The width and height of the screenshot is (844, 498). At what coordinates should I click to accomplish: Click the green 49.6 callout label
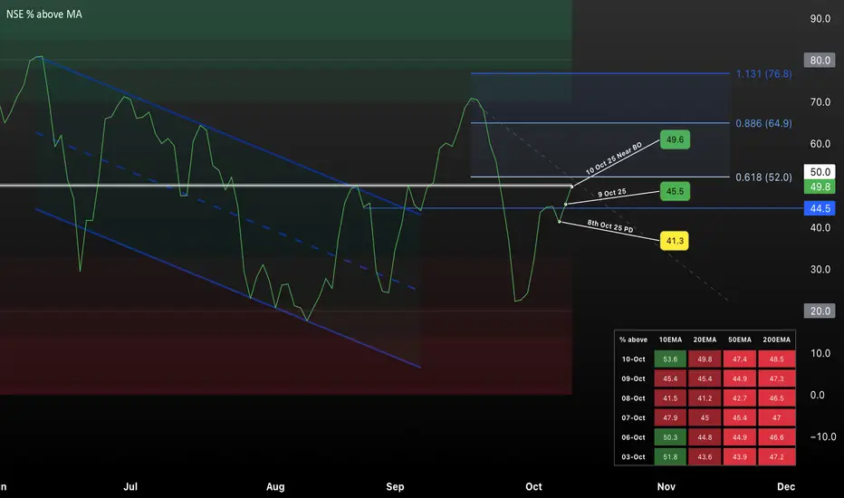tap(675, 140)
